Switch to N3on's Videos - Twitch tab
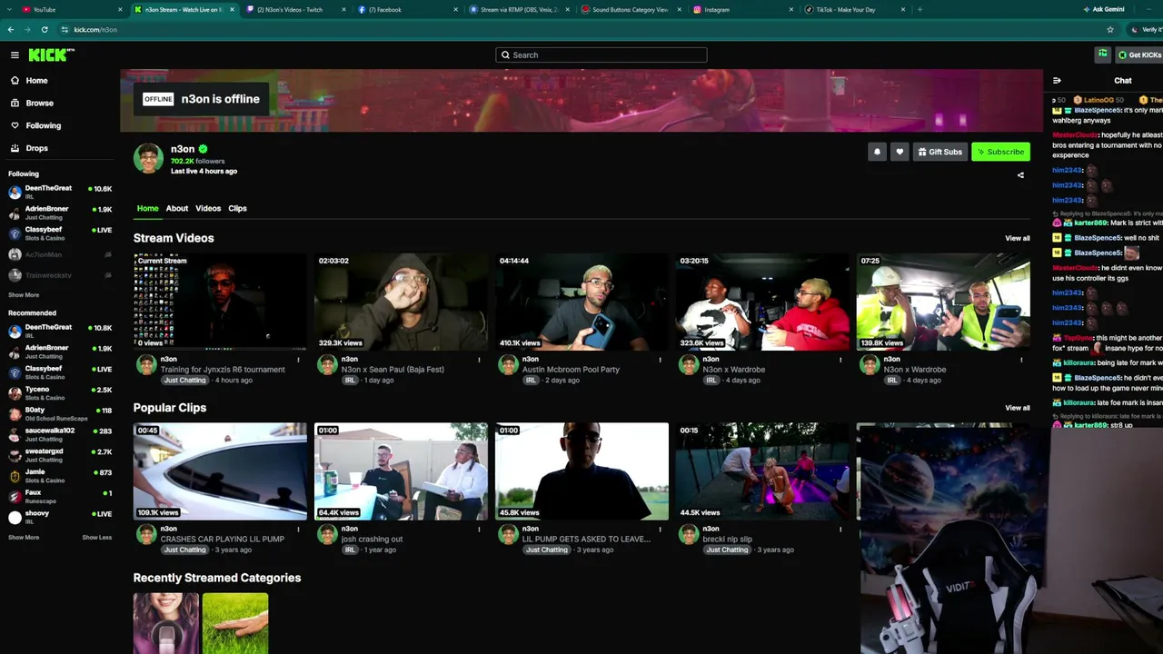 pyautogui.click(x=295, y=9)
